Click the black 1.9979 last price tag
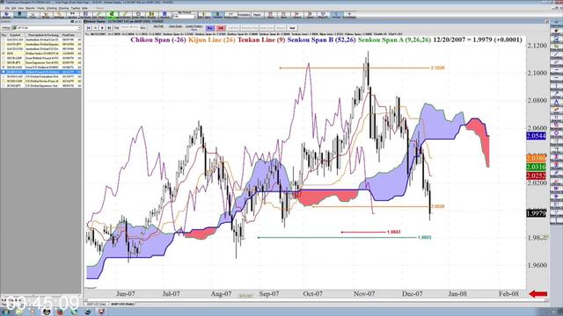The height and width of the screenshot is (316, 563). (536, 213)
